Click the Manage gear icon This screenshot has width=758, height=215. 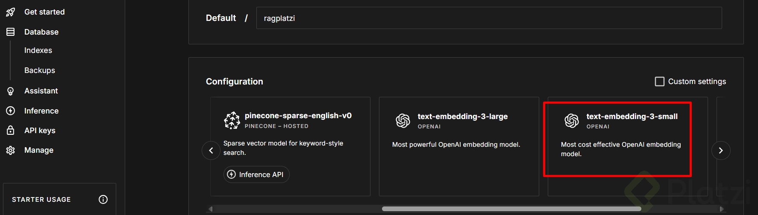tap(11, 150)
